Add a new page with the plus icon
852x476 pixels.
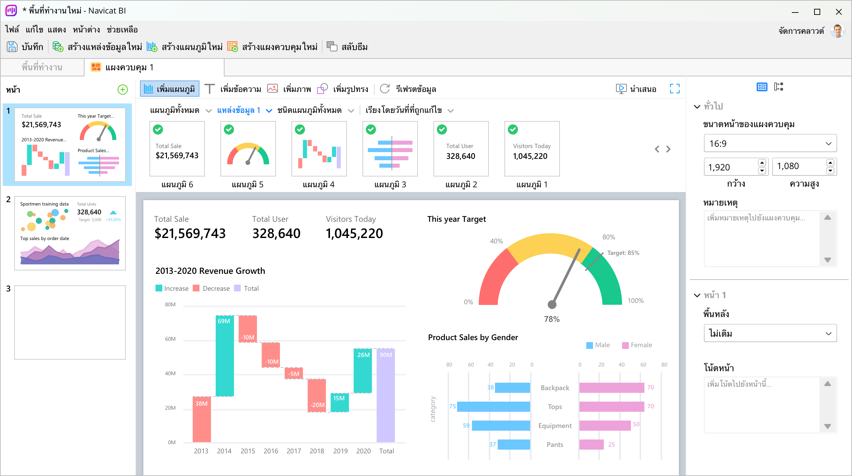click(122, 90)
